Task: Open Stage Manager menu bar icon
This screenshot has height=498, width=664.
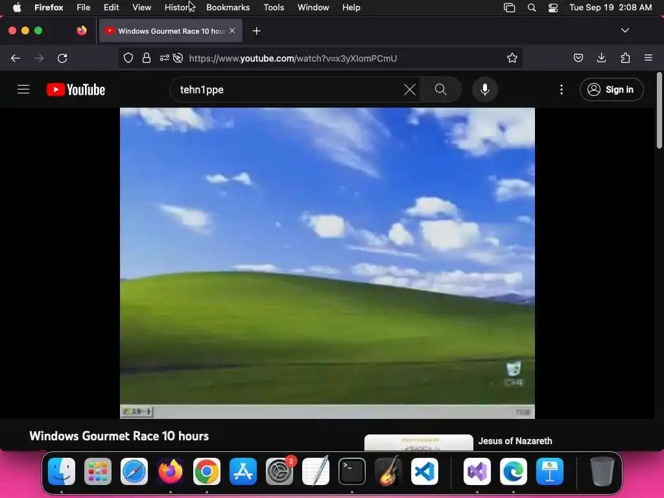Action: coord(509,7)
